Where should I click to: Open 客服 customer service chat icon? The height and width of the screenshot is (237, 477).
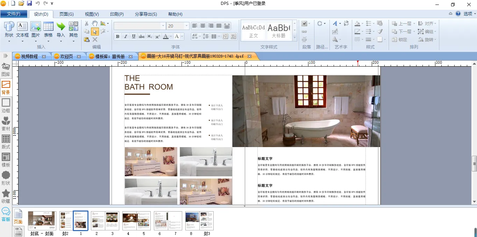point(6,214)
